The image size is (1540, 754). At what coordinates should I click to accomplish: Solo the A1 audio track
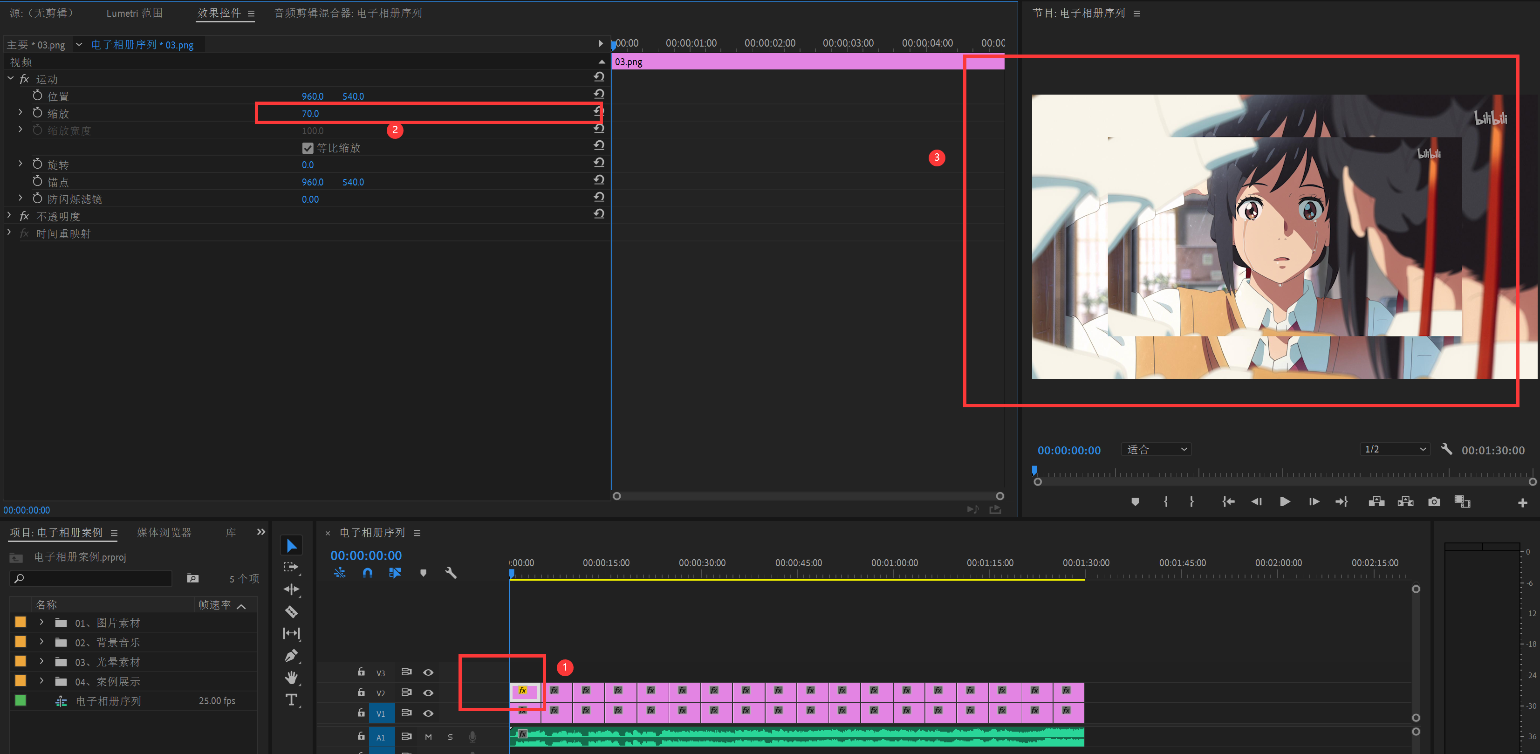450,737
